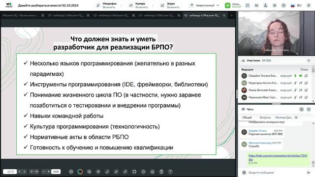Delete all drawings with trash icon
The image size is (315, 177).
[x=161, y=172]
